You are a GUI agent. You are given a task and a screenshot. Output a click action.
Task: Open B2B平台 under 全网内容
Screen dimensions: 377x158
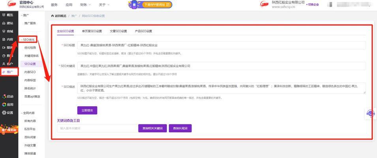point(30,129)
